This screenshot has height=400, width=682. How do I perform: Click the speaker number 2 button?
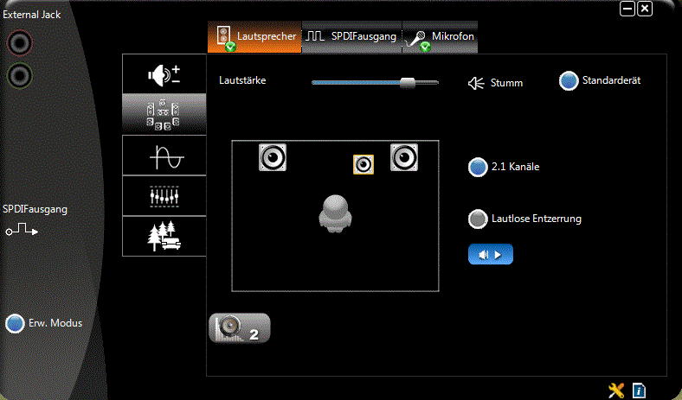(240, 328)
